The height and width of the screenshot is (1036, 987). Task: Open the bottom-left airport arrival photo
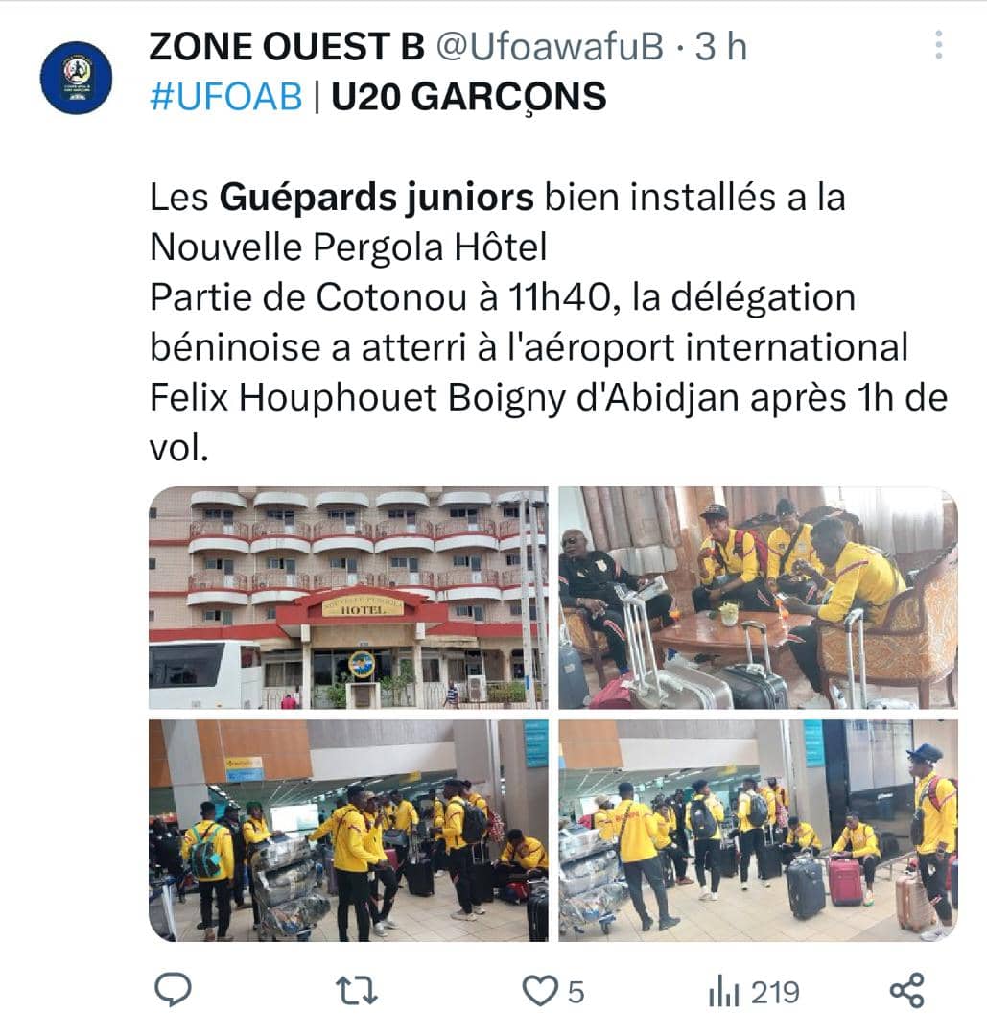[348, 831]
